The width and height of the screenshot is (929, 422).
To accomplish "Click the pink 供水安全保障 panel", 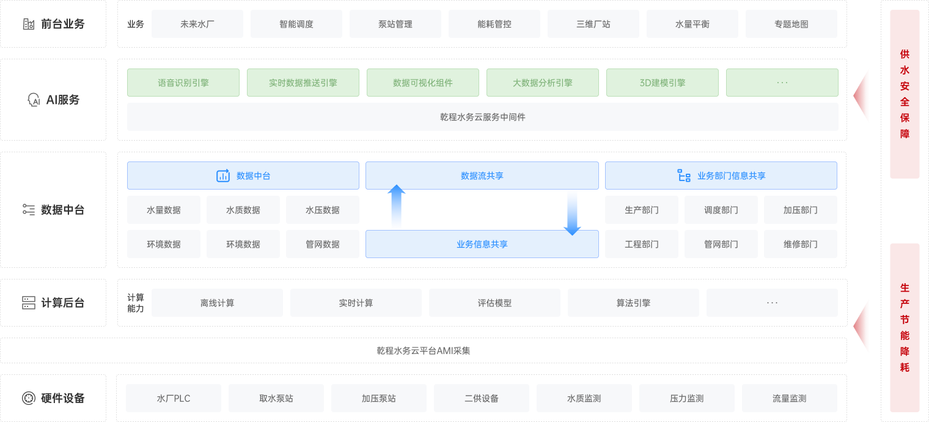I will tap(905, 94).
